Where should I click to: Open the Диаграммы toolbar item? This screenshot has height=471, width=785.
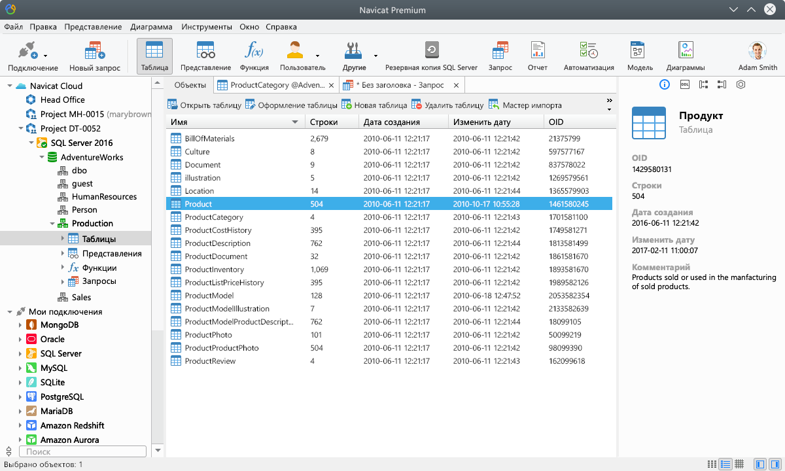686,56
